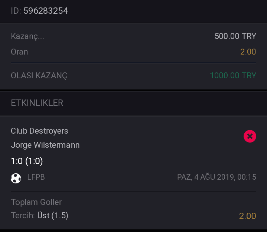Image resolution: width=267 pixels, height=232 pixels.
Task: Select bet ID number 596283254
Action: click(x=46, y=11)
